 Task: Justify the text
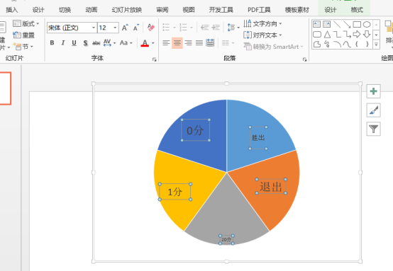(199, 43)
